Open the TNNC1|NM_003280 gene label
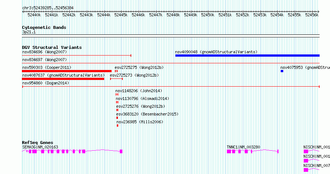330x174 pixels. click(243, 147)
